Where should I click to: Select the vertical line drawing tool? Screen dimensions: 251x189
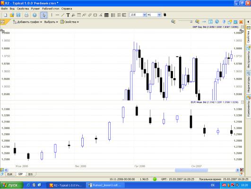[x=52, y=15]
